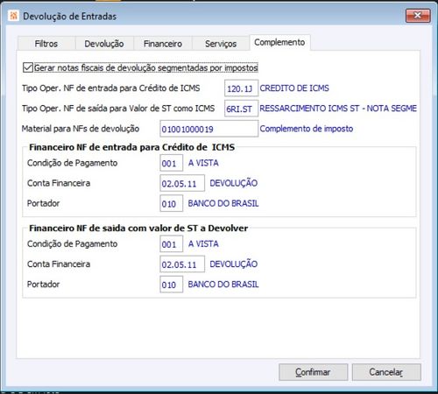Screen dimensions: 438x394
Task: Click DEVOLUÇÃO text in ST a Devolver group
Action: (x=234, y=264)
